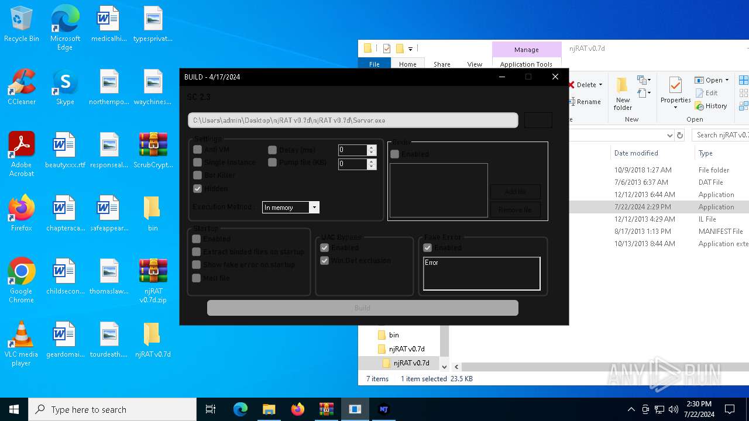The height and width of the screenshot is (421, 749).
Task: Click Search njRAT box in Explorer
Action: (721, 135)
